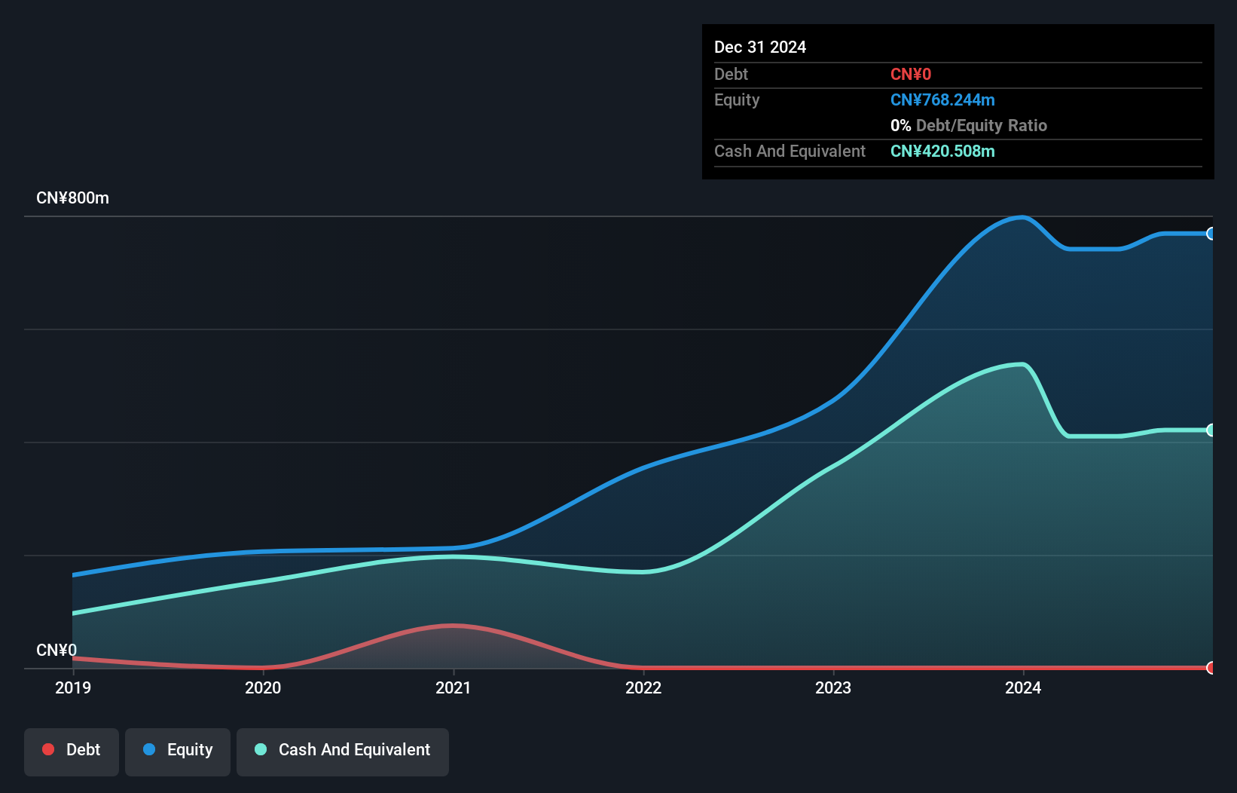
Task: Click the 2021 x-axis label
Action: click(454, 687)
